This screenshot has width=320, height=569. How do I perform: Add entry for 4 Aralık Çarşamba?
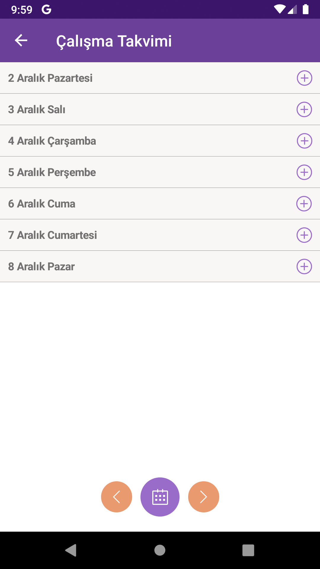coord(304,141)
